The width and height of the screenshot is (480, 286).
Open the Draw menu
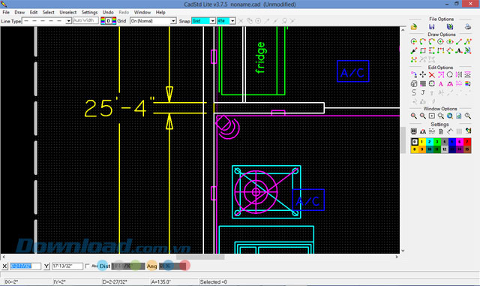pos(19,12)
